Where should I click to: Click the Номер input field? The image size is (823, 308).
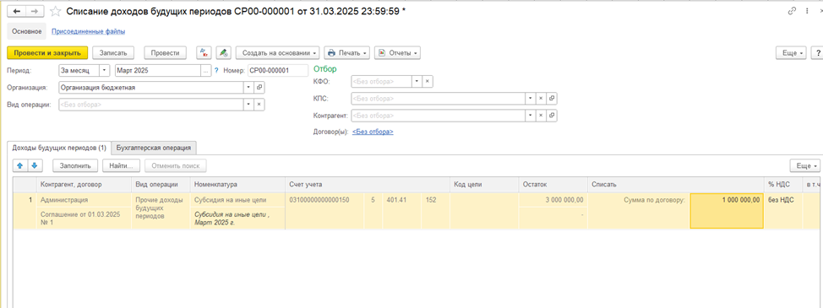click(x=278, y=70)
